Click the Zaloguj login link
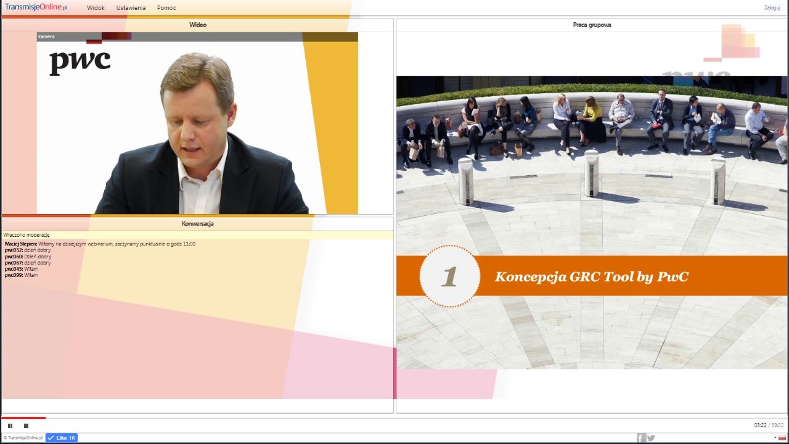Viewport: 789px width, 444px height. click(x=772, y=8)
